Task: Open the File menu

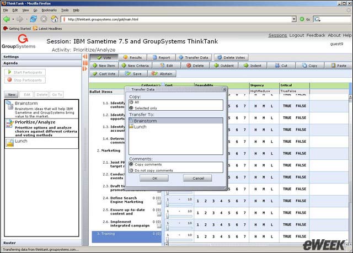Action: (x=6, y=10)
